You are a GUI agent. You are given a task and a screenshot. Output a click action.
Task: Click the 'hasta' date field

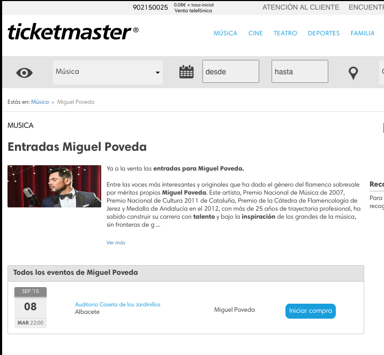coord(300,72)
